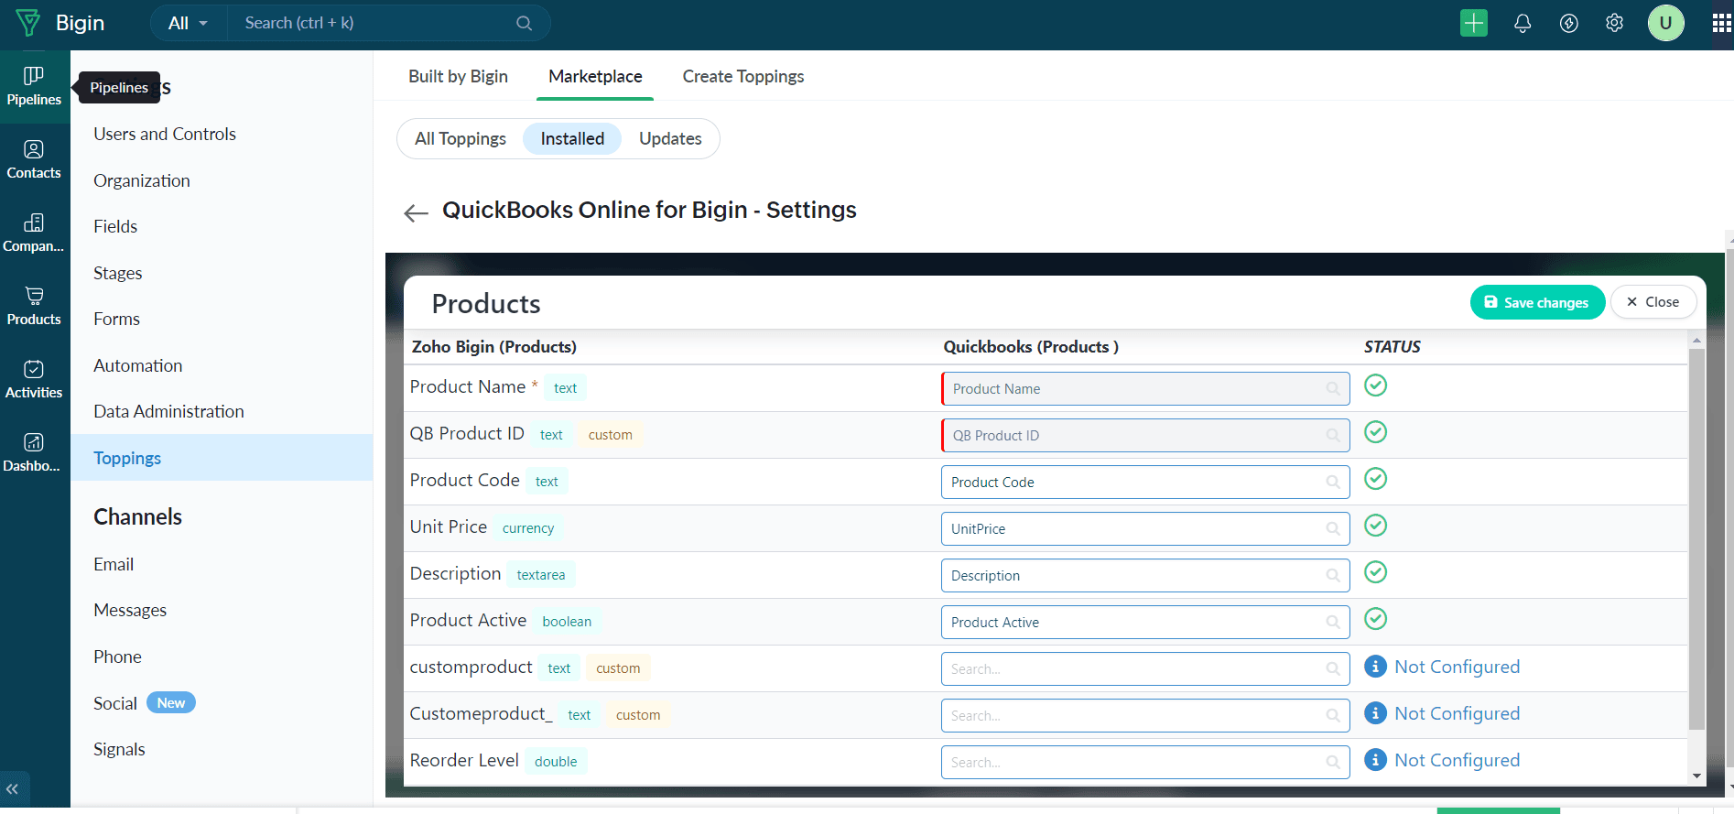Go back using the left arrow
This screenshot has height=814, width=1734.
[x=416, y=213]
